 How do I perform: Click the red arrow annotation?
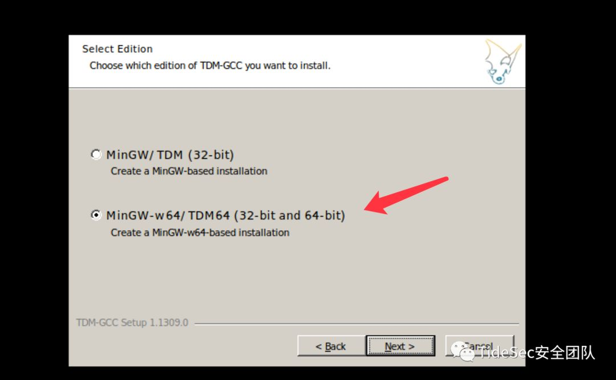(x=406, y=195)
